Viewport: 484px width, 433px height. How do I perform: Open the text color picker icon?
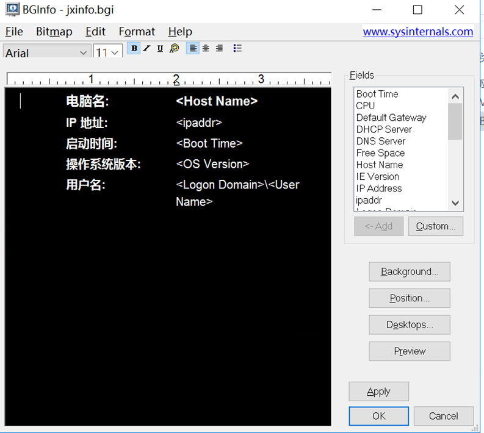click(174, 48)
